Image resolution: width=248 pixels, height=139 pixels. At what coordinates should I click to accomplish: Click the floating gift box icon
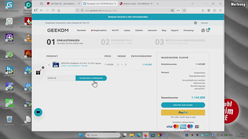[38, 73]
